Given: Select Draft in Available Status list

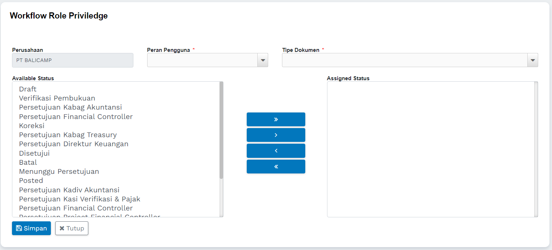Looking at the screenshot, I should (28, 89).
